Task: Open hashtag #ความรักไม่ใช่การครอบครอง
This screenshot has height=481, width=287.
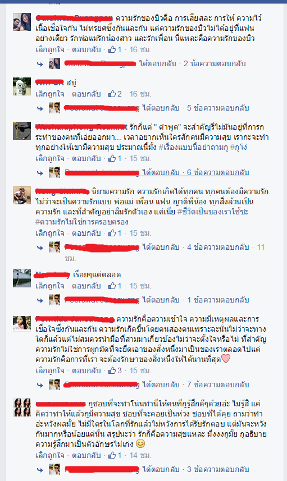Action: tap(81, 222)
